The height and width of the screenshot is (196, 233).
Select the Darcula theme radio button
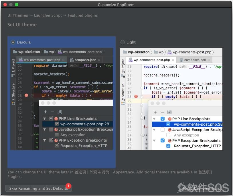13,42
